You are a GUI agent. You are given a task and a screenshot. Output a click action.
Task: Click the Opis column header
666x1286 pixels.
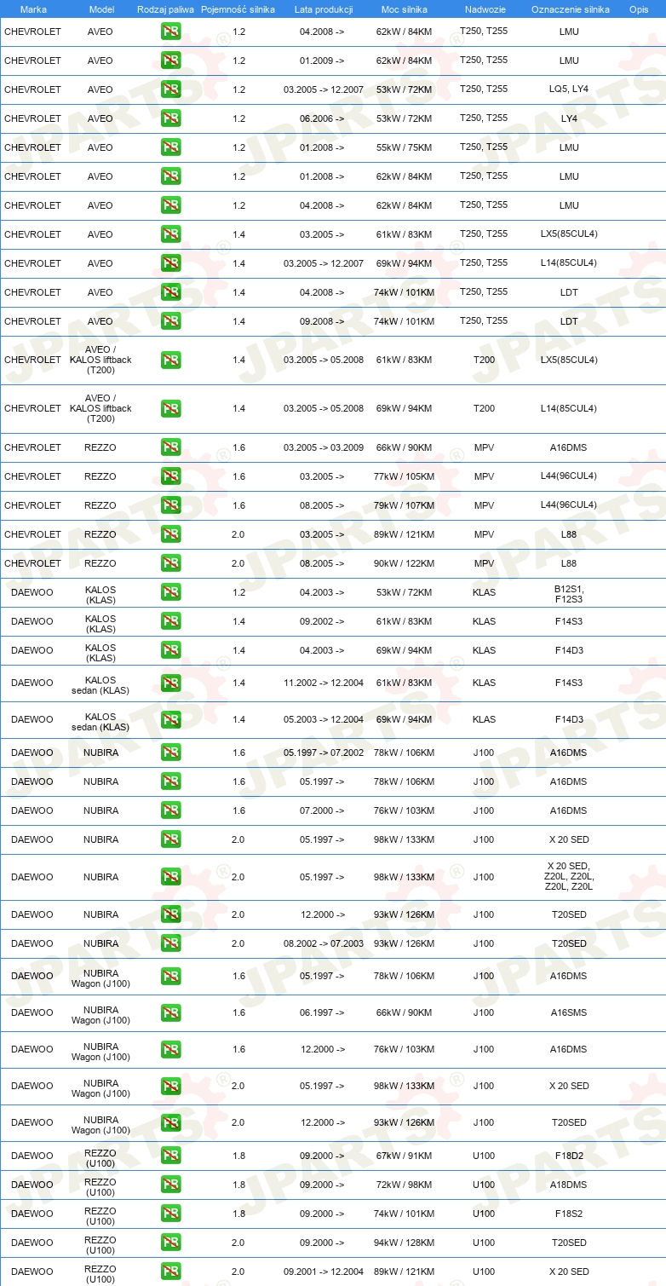pyautogui.click(x=639, y=9)
